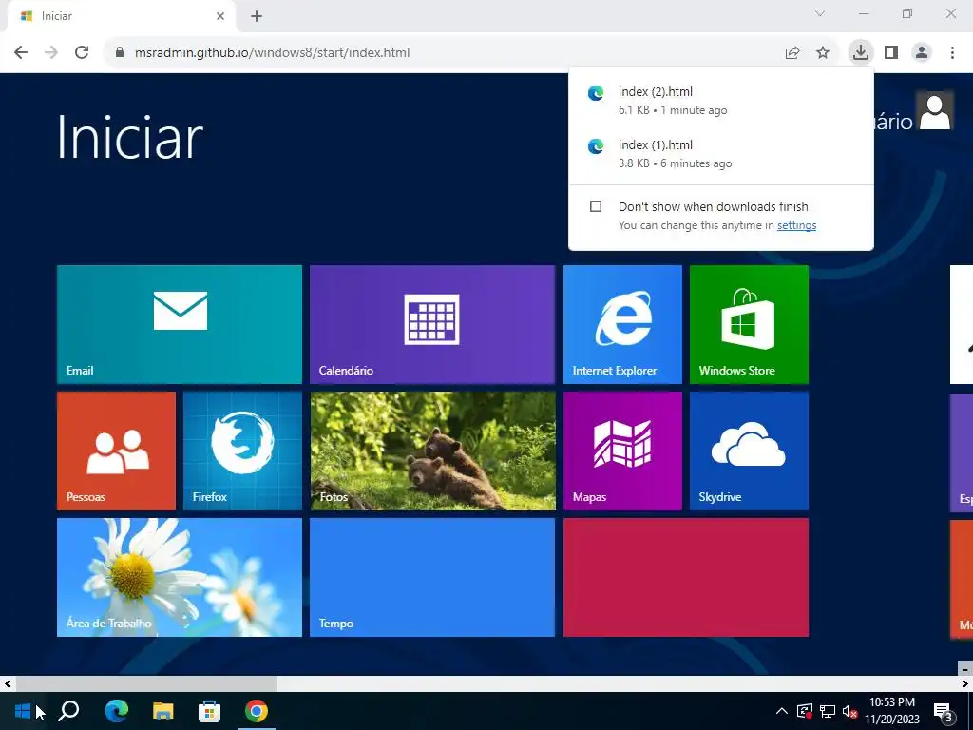
Task: Toggle the Chrome side panel icon
Action: (x=891, y=53)
